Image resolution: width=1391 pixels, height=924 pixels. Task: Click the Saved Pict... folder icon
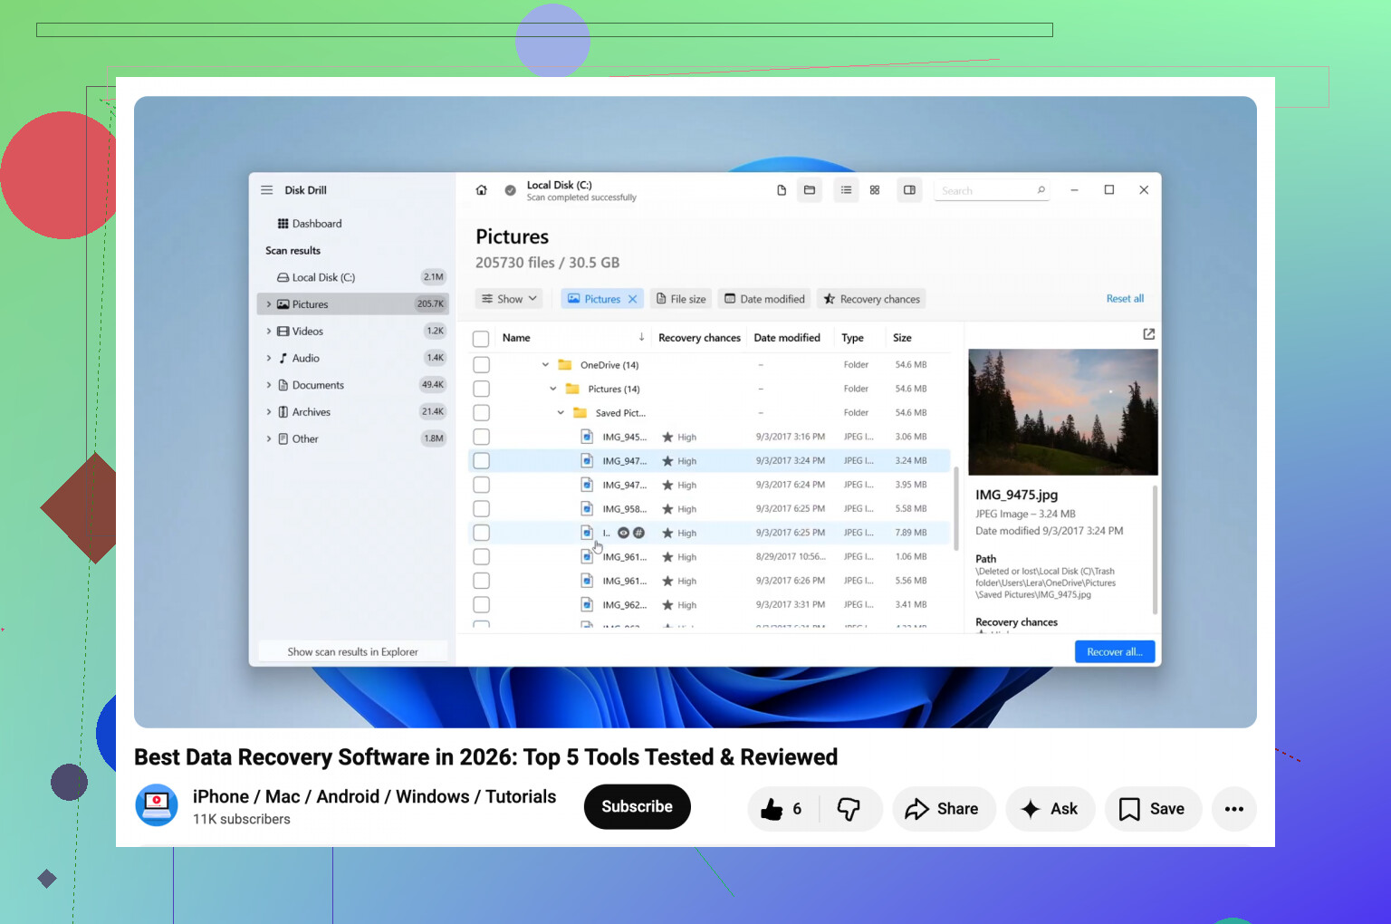click(580, 413)
